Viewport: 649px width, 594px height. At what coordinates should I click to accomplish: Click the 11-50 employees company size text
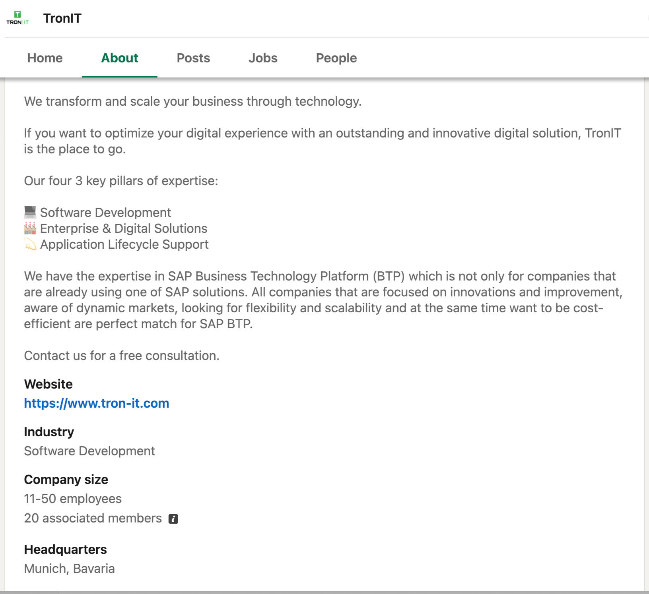tap(73, 499)
